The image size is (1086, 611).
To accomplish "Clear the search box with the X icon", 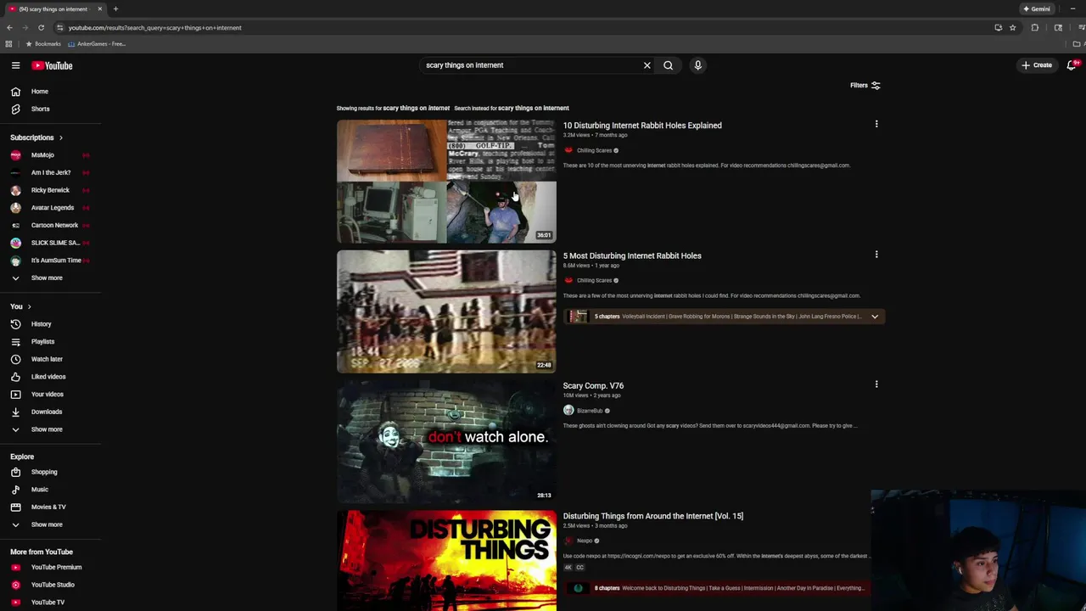I will pyautogui.click(x=647, y=65).
